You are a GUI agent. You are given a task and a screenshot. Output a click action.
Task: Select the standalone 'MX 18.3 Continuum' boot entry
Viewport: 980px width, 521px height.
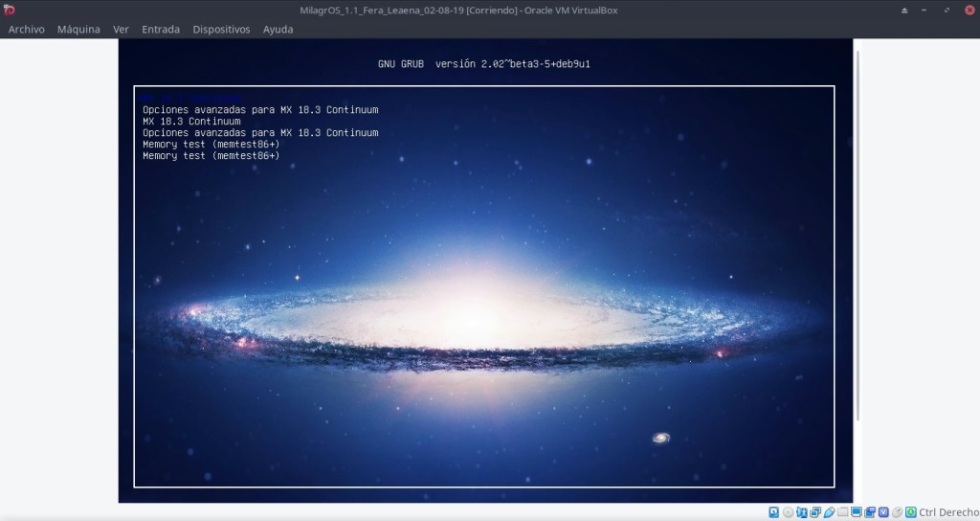click(191, 122)
